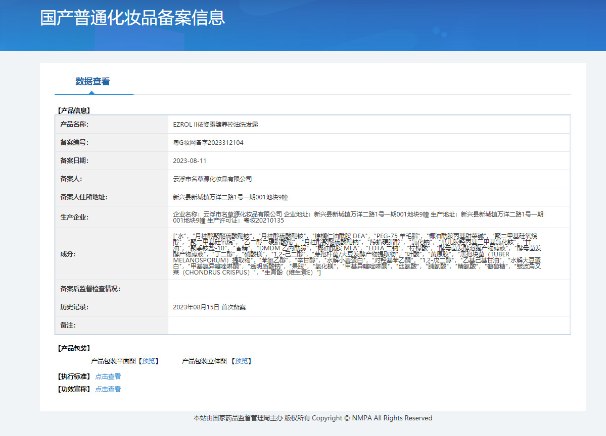Select product name EZROL II依姿露臻养控油洗发露
The image size is (606, 436).
click(x=215, y=124)
